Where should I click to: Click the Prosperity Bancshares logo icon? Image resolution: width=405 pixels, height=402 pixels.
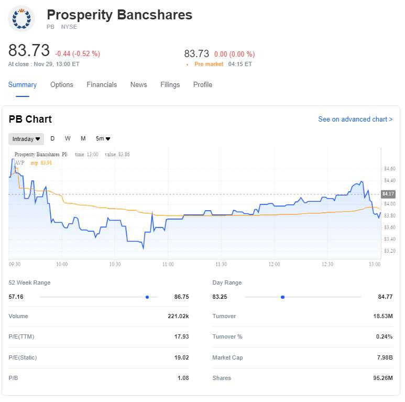pos(21,19)
